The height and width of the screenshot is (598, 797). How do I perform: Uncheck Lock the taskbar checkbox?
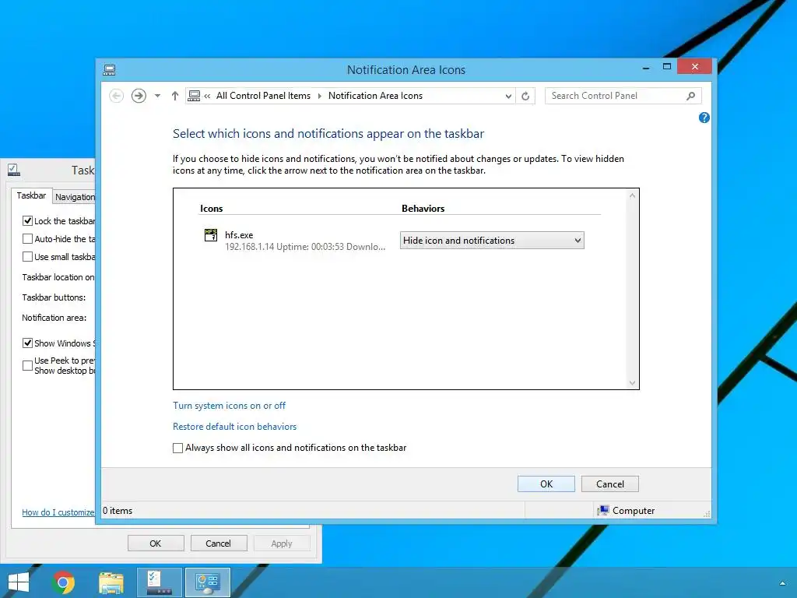point(27,220)
